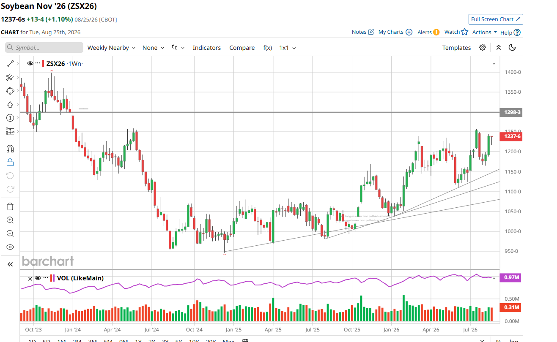This screenshot has width=557, height=342.
Task: Click the 0.31M volume label
Action: (x=511, y=307)
